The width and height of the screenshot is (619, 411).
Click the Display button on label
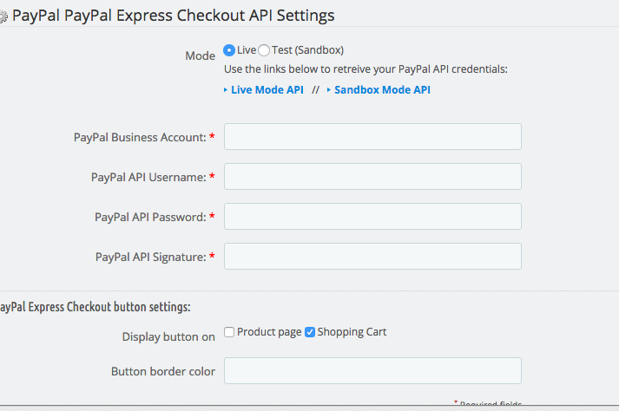click(168, 336)
